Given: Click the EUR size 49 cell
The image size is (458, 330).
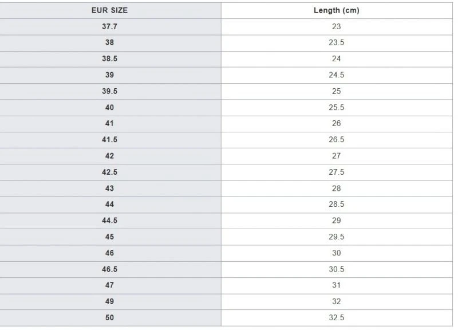Looking at the screenshot, I should [109, 302].
